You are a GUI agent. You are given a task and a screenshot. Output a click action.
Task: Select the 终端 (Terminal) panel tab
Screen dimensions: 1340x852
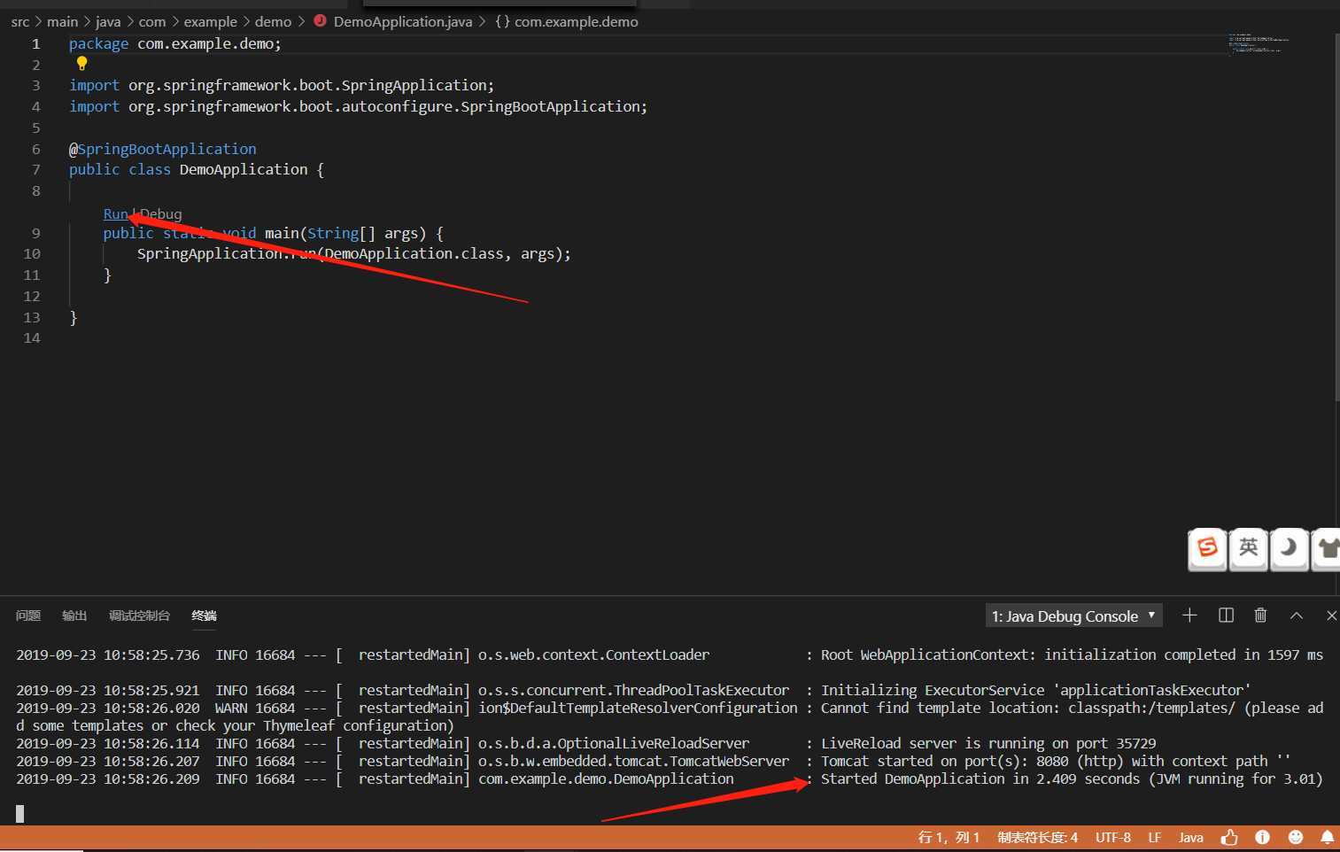(x=204, y=616)
